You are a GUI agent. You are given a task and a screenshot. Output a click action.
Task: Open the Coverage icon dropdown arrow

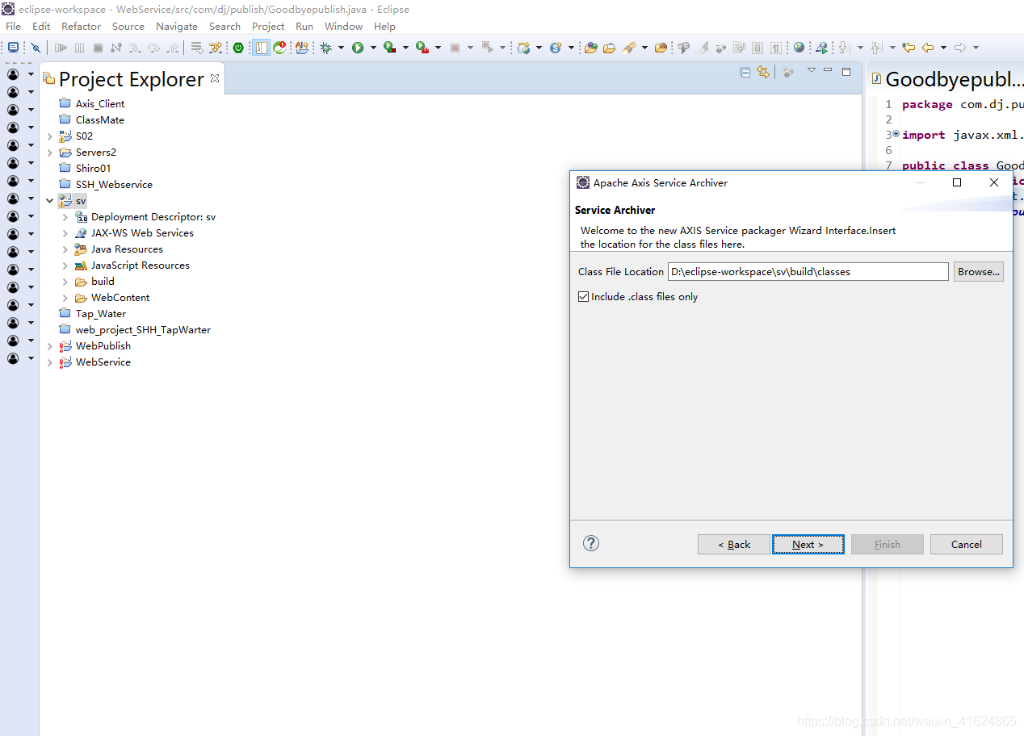[x=405, y=48]
